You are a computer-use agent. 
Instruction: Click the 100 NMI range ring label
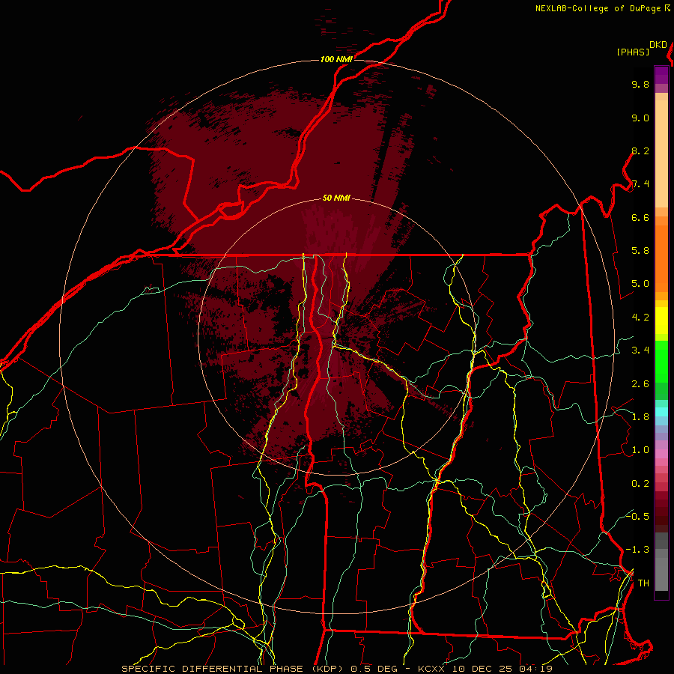[336, 59]
